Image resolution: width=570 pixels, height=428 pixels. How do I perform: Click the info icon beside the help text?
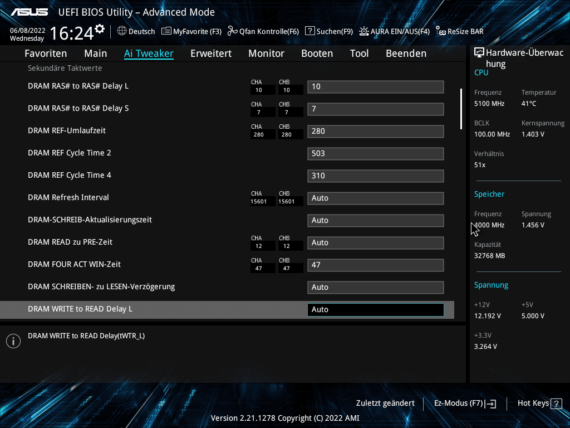click(13, 341)
